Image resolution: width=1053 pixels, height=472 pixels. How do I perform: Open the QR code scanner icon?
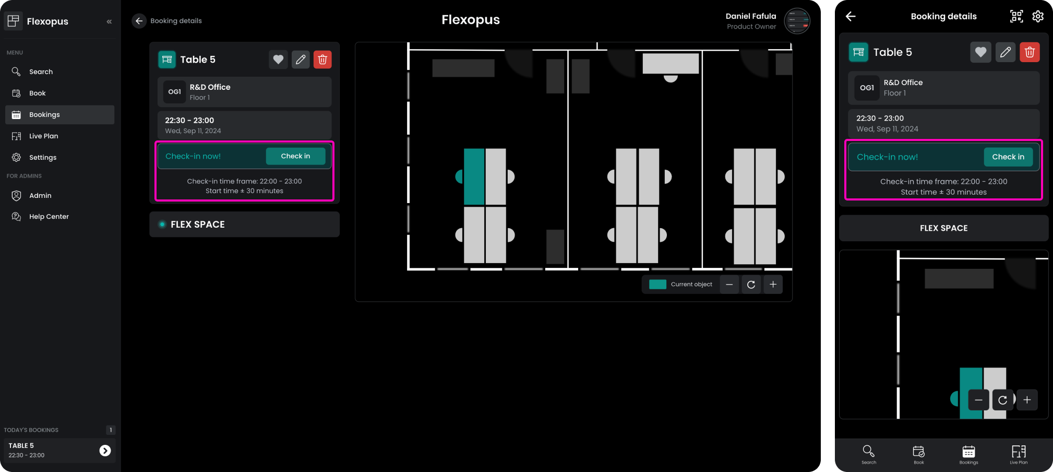click(x=1016, y=16)
